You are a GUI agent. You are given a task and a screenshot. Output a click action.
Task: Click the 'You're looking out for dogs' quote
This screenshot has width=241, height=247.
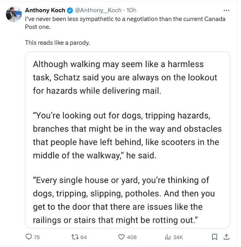click(127, 135)
